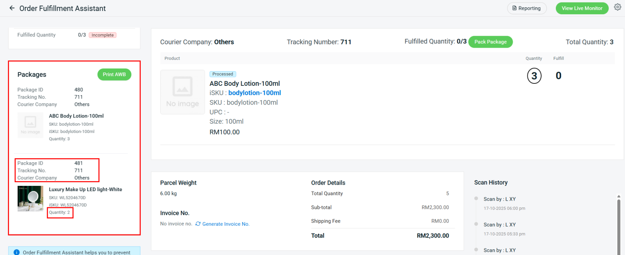
Task: Click Generate Invoice No. link
Action: tap(226, 224)
